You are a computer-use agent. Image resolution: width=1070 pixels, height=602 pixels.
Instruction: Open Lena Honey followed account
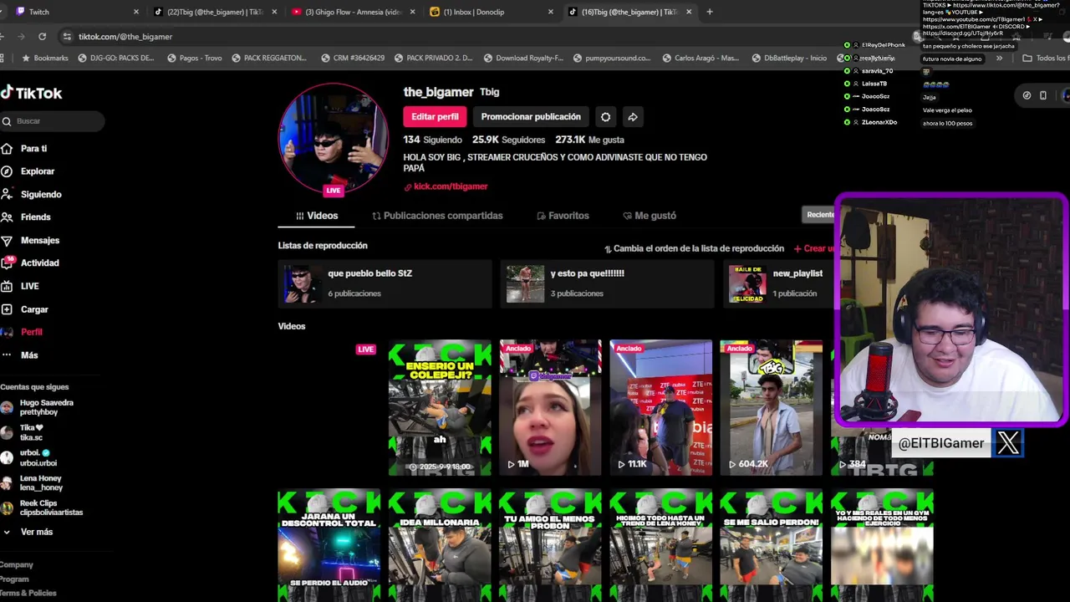[33, 482]
